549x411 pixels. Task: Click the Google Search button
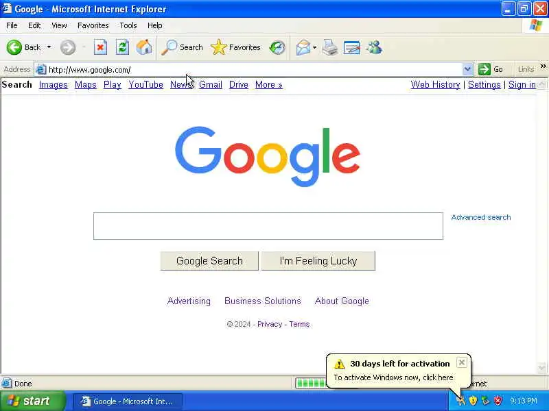(209, 261)
